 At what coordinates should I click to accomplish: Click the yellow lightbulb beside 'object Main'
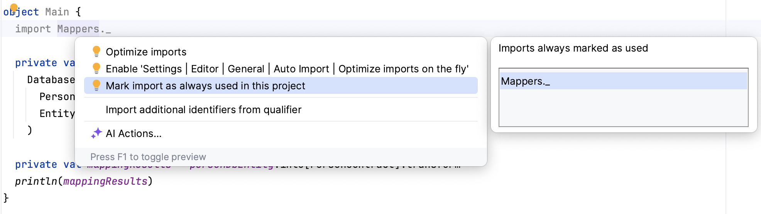pos(14,8)
